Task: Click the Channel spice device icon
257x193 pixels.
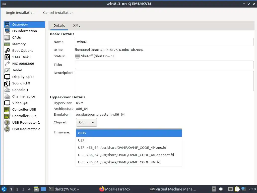Action: (x=7, y=96)
